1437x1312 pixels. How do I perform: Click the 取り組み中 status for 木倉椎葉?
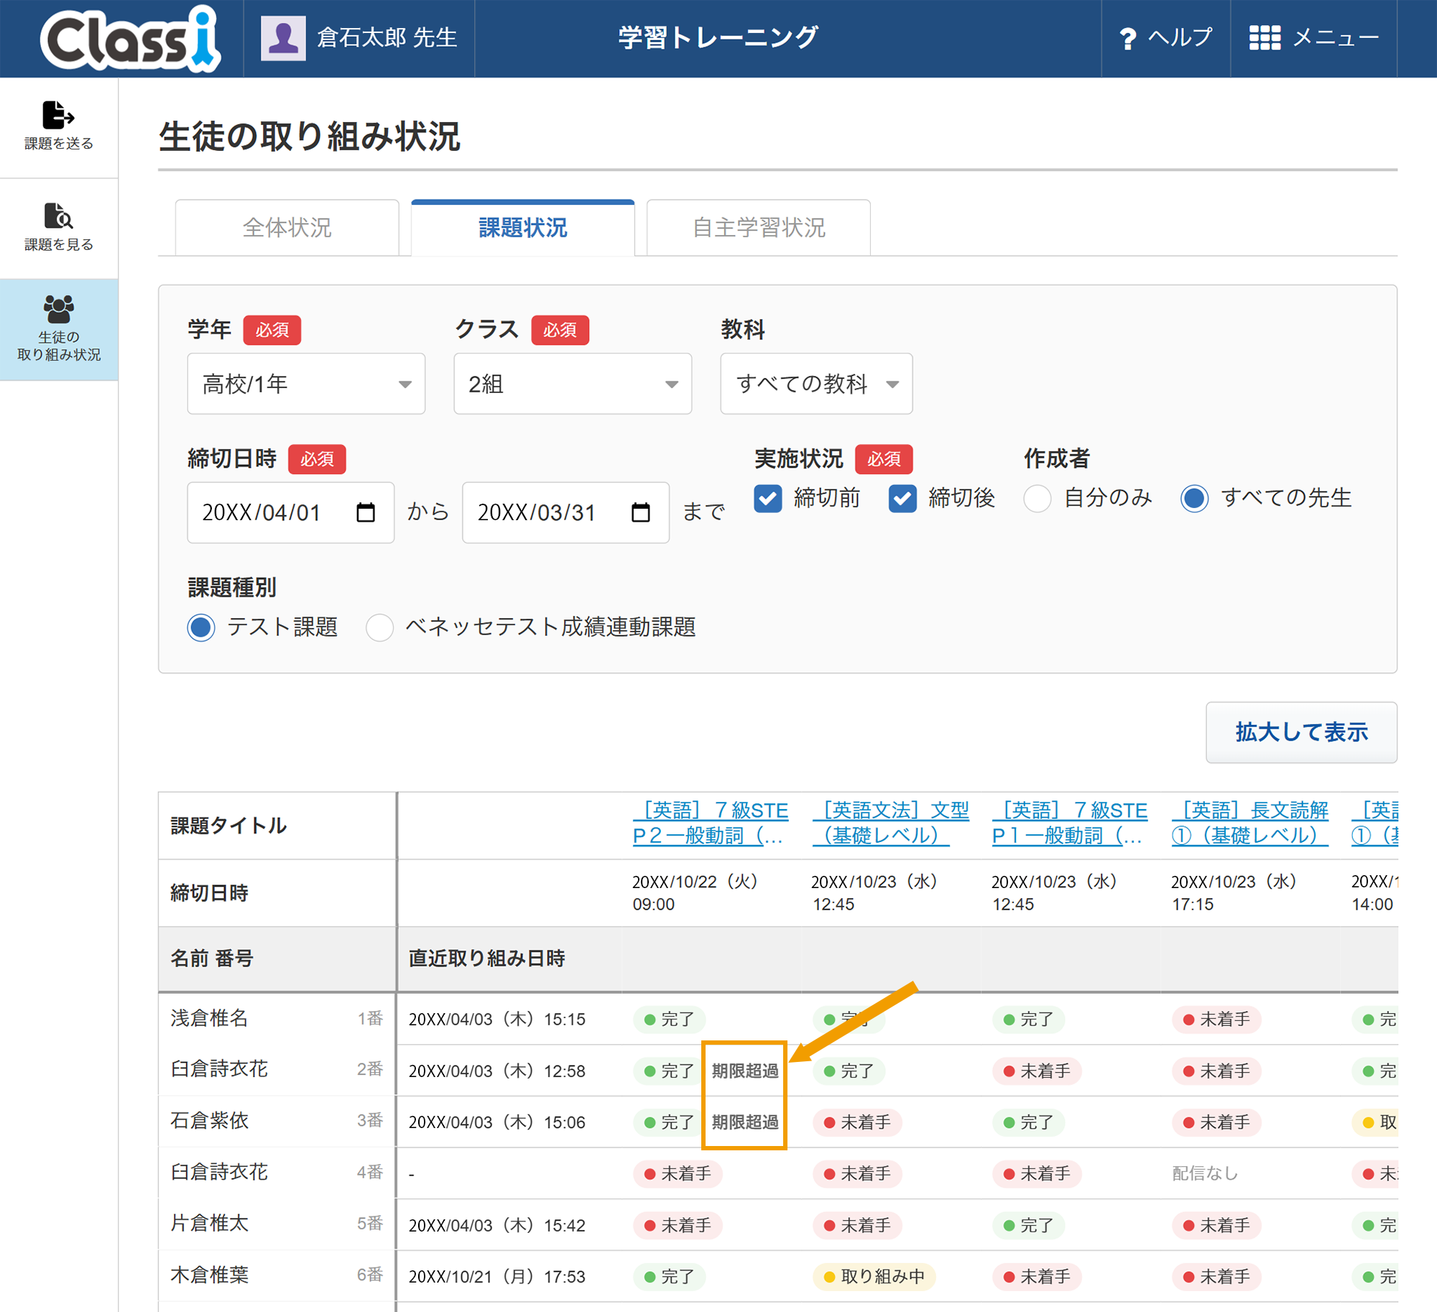874,1277
